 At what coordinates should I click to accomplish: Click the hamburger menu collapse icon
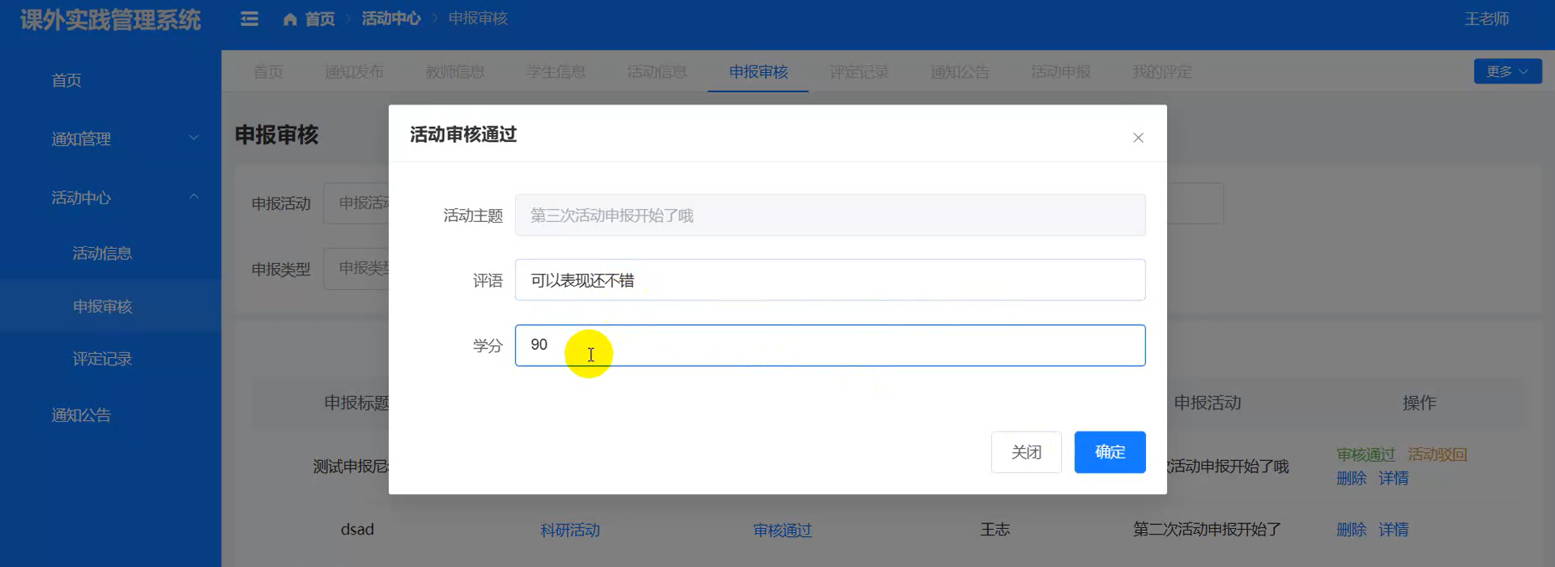249,19
